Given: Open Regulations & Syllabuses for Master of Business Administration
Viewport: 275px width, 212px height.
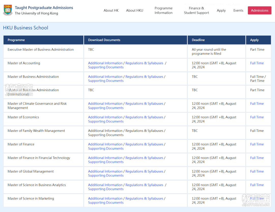Looking at the screenshot, I should click(x=144, y=77).
